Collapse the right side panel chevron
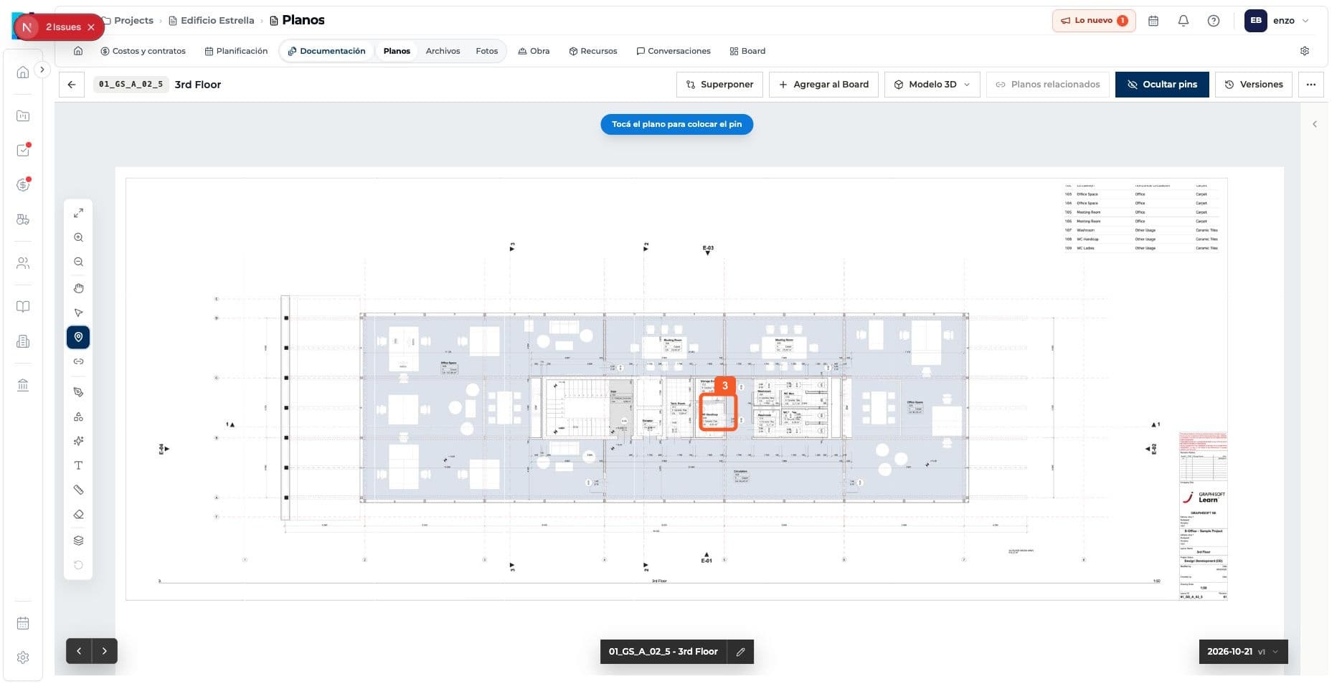Viewport: 1337px width, 684px height. [x=1315, y=124]
